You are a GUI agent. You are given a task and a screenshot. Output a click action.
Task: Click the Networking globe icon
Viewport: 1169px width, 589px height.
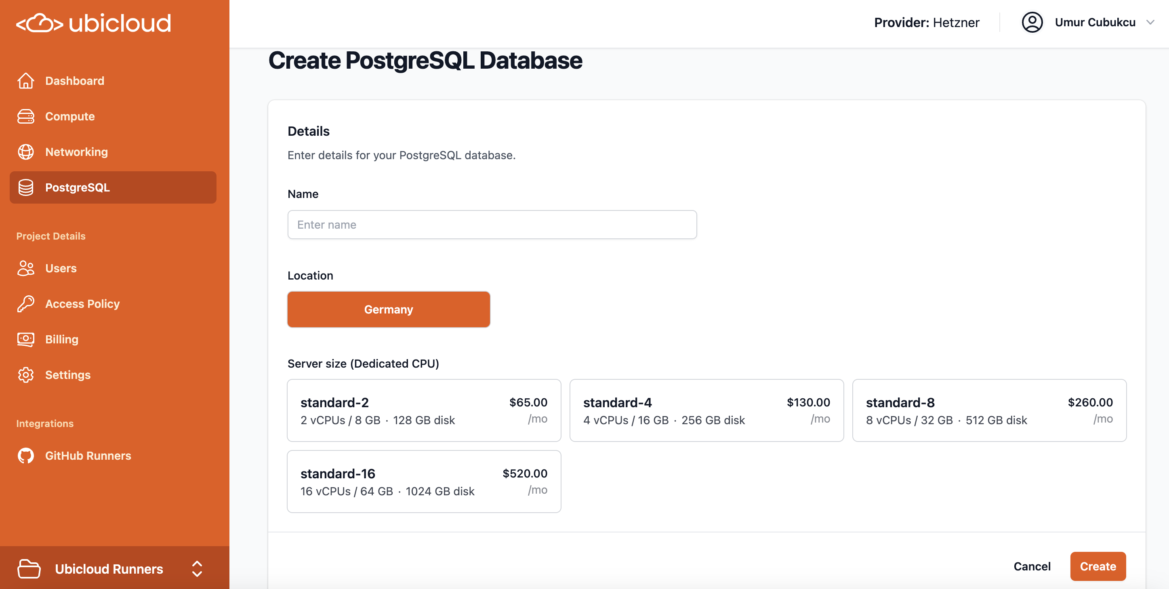(x=26, y=151)
